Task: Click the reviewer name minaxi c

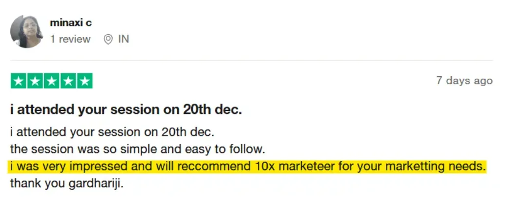Action: [x=71, y=22]
